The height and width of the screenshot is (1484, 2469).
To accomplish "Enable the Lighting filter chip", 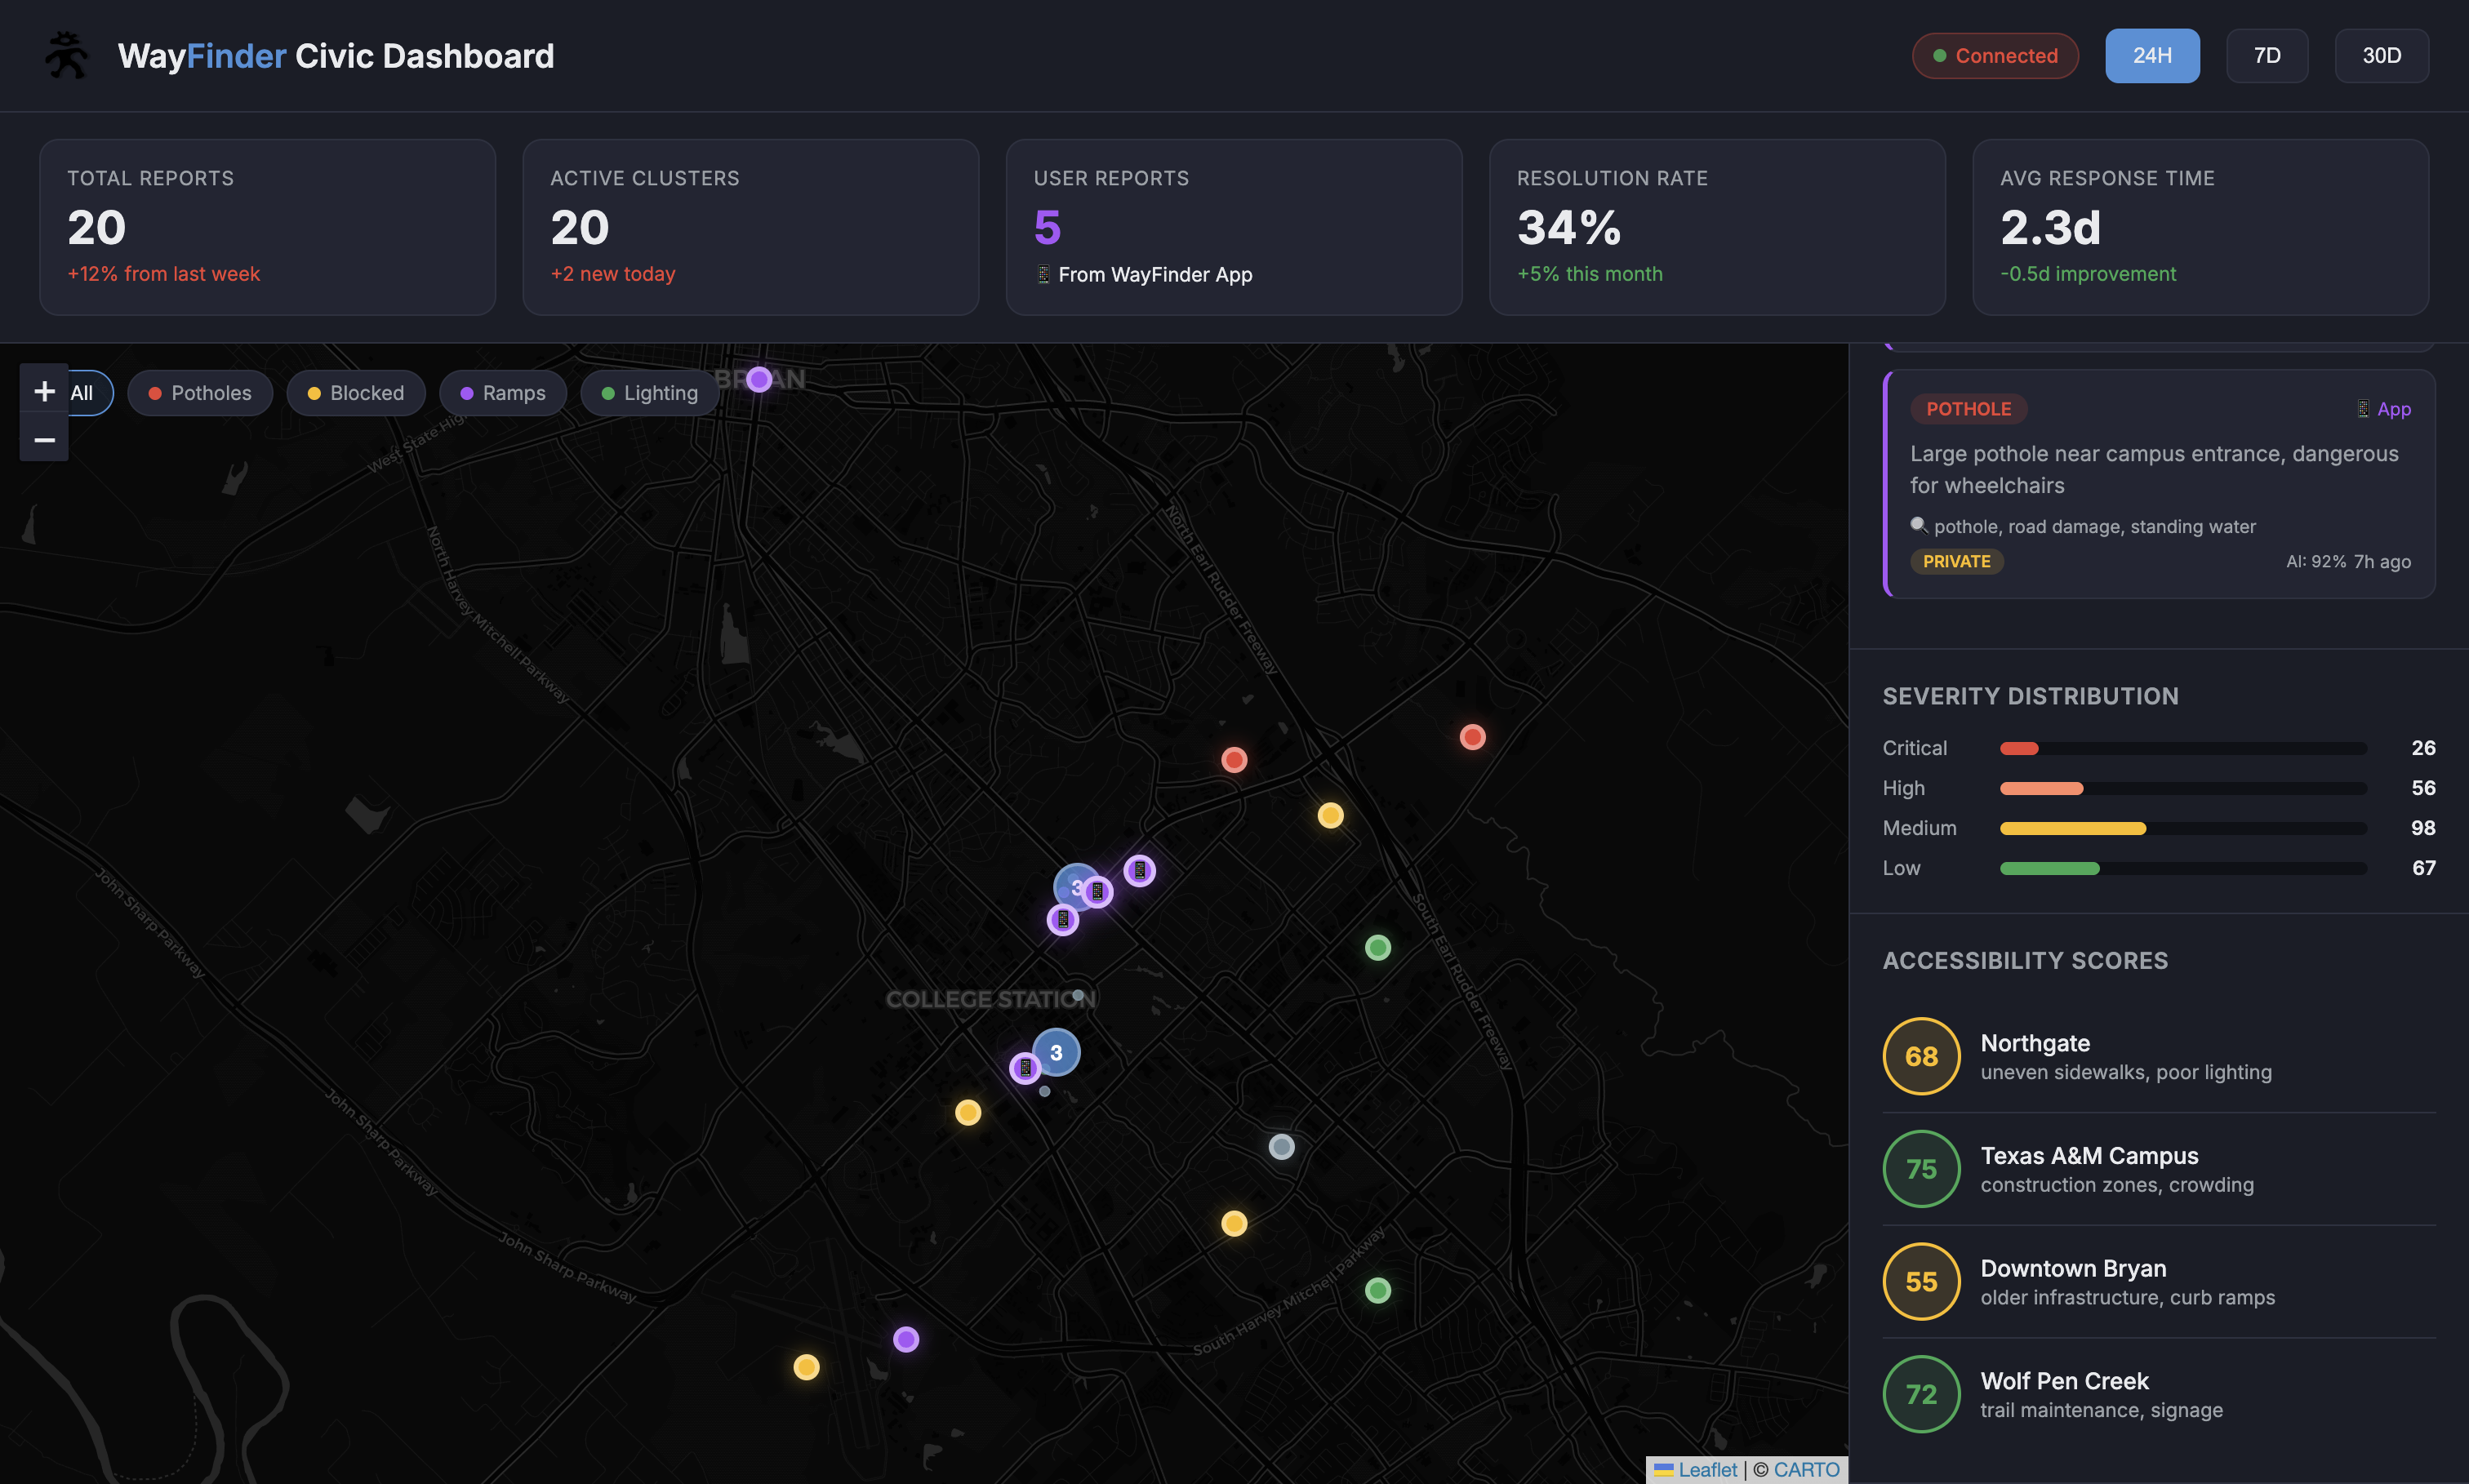I will [650, 393].
